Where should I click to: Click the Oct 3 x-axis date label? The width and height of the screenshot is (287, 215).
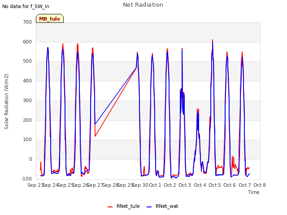tap(185, 185)
